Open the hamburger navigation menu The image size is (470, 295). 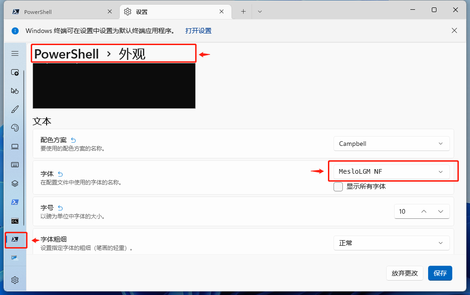pyautogui.click(x=15, y=53)
